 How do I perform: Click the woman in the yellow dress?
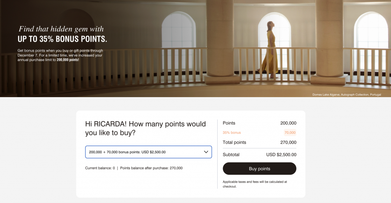(x=270, y=50)
